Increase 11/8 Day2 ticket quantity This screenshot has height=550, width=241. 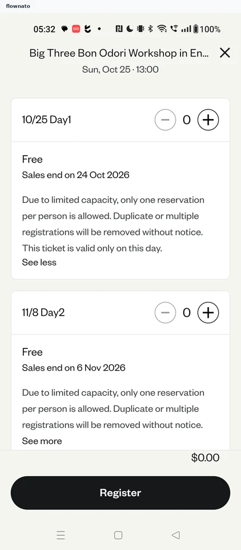point(208,313)
